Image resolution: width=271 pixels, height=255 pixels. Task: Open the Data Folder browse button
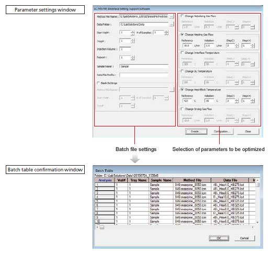pyautogui.click(x=172, y=25)
